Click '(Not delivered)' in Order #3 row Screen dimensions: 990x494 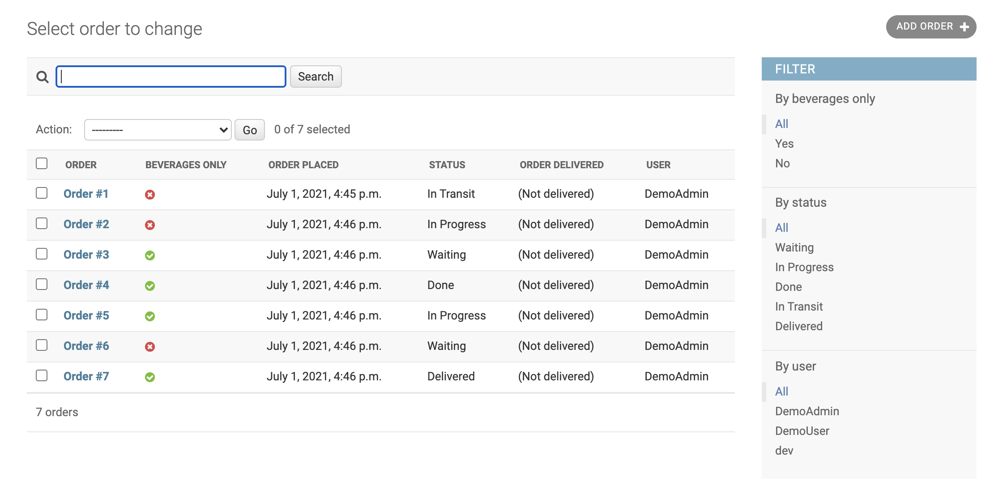[x=556, y=255]
